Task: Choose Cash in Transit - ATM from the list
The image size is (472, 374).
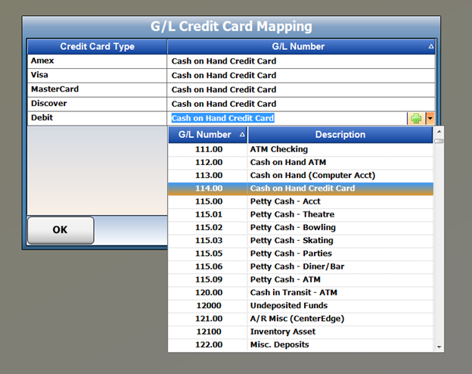Action: [301, 293]
